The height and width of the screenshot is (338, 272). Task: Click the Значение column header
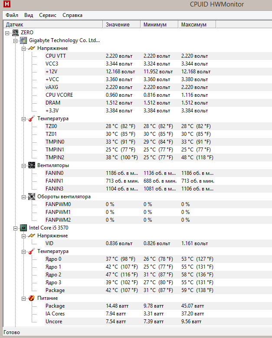tap(118, 25)
